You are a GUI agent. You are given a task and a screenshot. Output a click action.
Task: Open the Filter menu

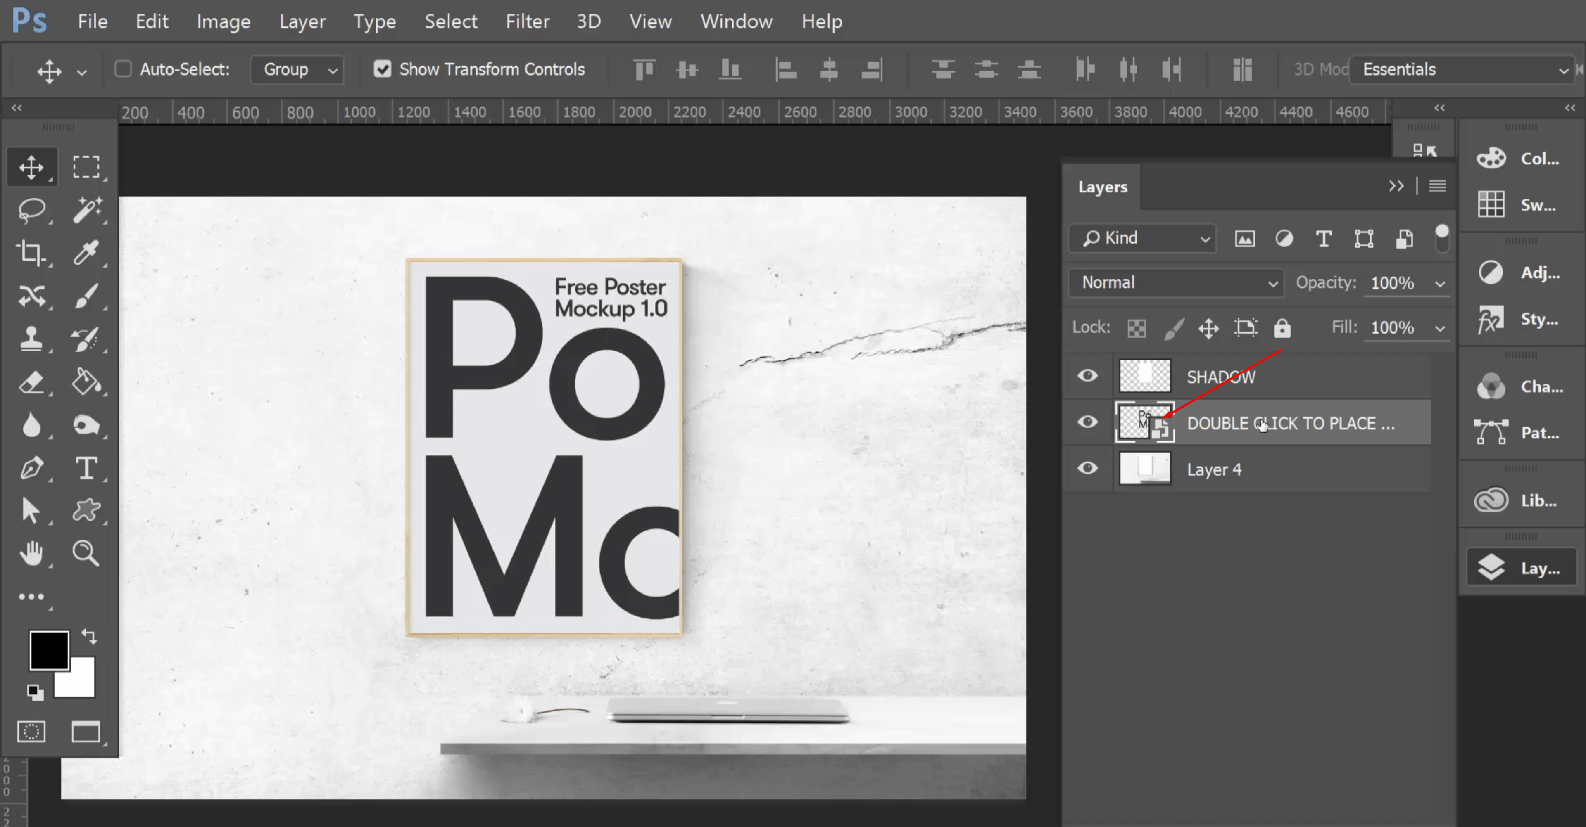tap(527, 21)
